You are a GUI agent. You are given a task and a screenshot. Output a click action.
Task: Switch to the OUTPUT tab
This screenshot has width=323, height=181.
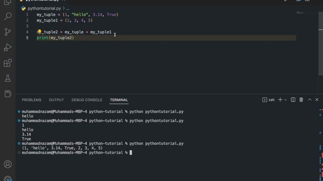coord(56,100)
